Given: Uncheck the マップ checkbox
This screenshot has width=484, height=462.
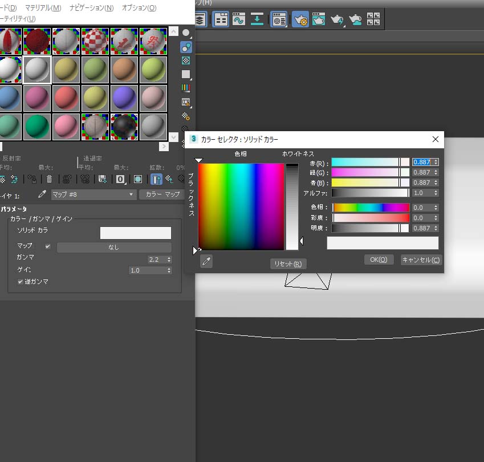Looking at the screenshot, I should 48,247.
